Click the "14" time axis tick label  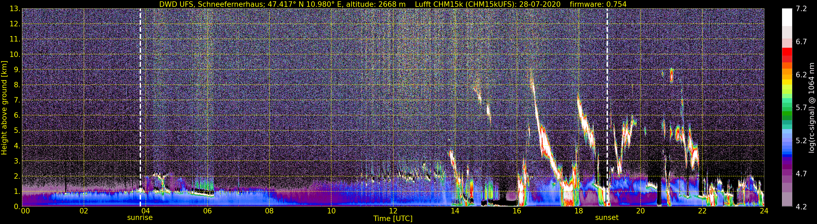pos(455,211)
